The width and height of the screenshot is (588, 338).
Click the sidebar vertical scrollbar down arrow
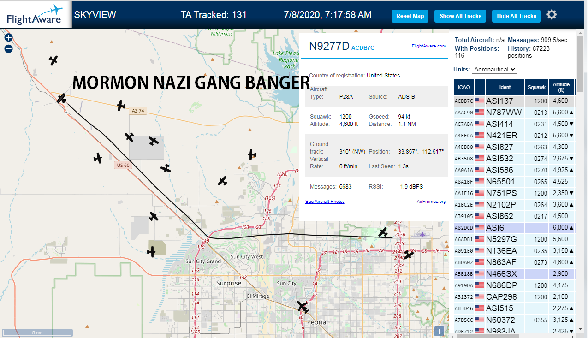[x=580, y=330]
